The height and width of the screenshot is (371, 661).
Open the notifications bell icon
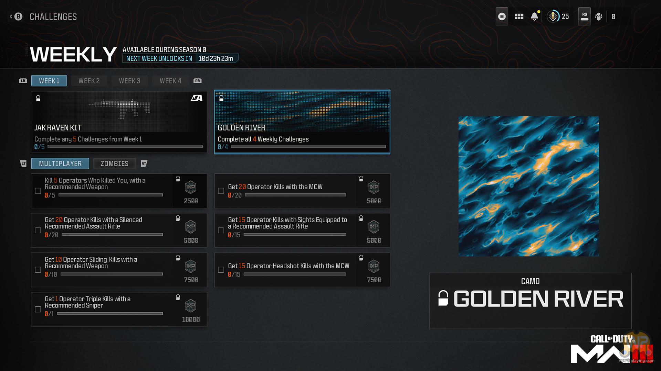pyautogui.click(x=534, y=16)
